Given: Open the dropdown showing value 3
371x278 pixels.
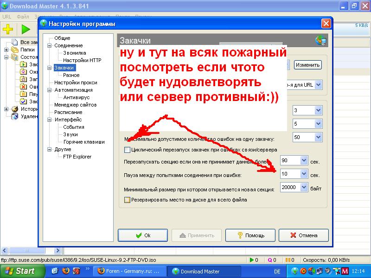Looking at the screenshot, I should click(319, 110).
